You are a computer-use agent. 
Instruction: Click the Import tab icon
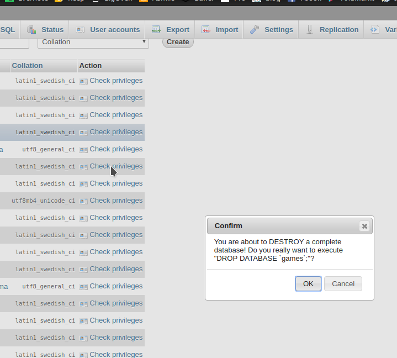coord(206,30)
